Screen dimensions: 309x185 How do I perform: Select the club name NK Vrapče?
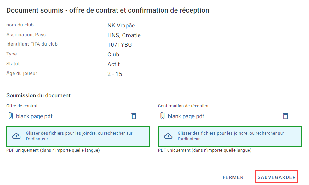pos(121,26)
